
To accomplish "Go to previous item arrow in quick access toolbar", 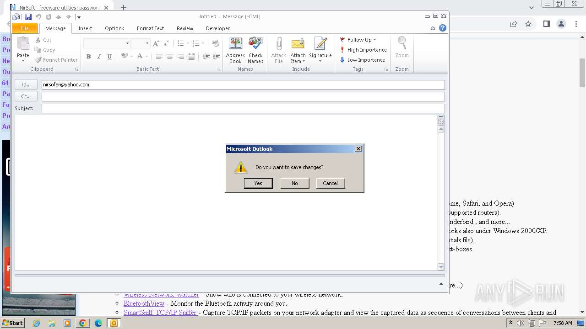I will [x=59, y=17].
